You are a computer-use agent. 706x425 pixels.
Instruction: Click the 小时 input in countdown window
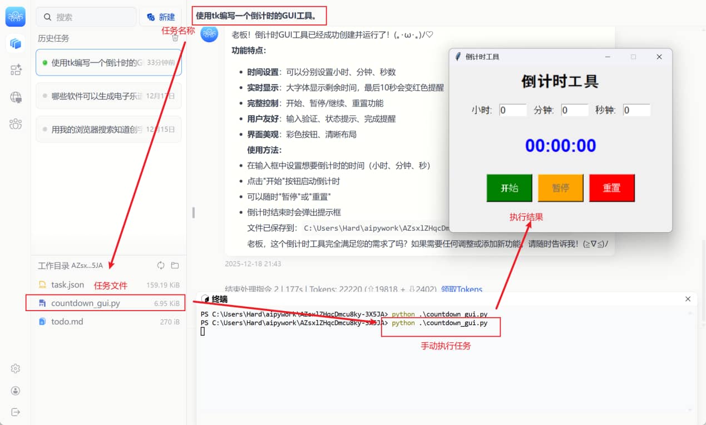[x=512, y=110]
